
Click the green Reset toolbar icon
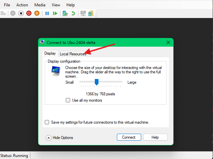click(55, 13)
